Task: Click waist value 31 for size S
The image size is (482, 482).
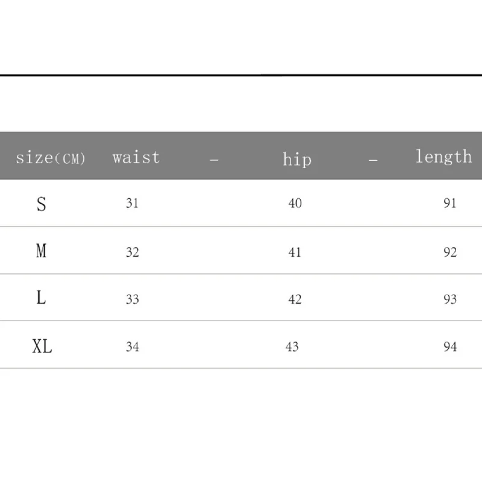Action: point(132,203)
